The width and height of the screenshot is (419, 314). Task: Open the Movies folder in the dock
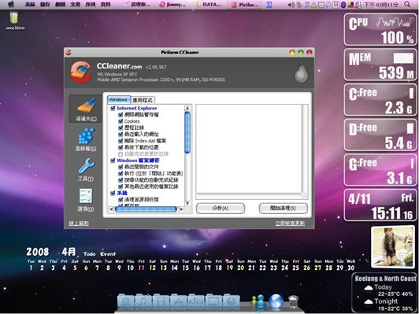(x=161, y=301)
